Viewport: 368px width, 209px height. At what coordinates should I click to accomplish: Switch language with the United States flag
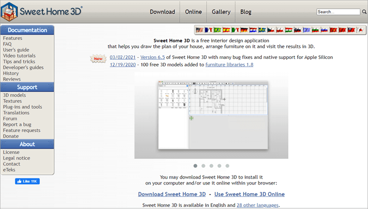pos(199,30)
